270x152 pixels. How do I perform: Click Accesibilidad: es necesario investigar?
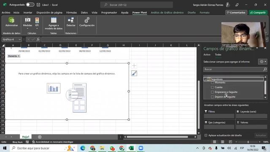53,142
